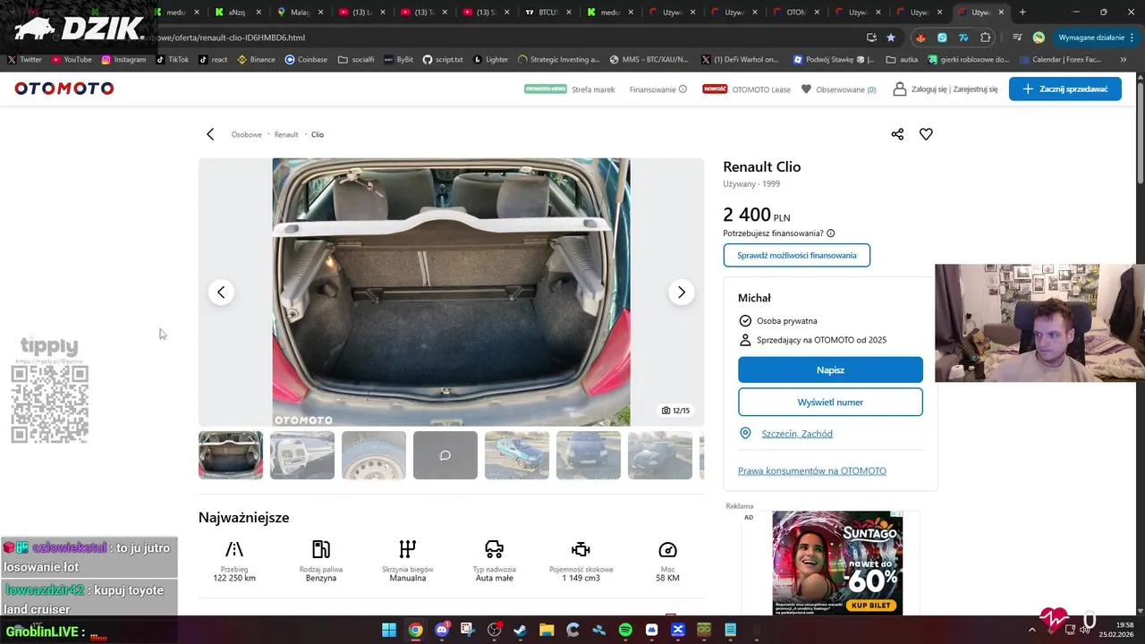Select the gray speech-bubble thumbnail
This screenshot has height=644, width=1145.
(x=445, y=455)
